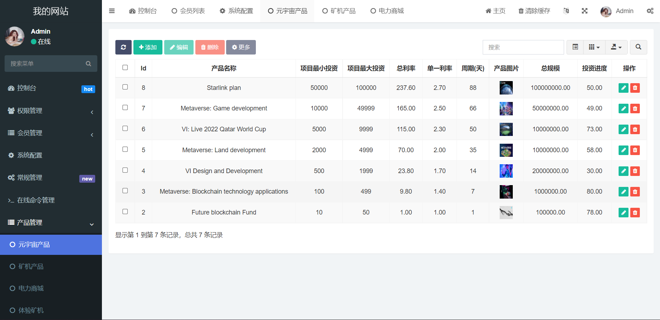
Task: Open 我的网站 site title link
Action: pyautogui.click(x=51, y=11)
